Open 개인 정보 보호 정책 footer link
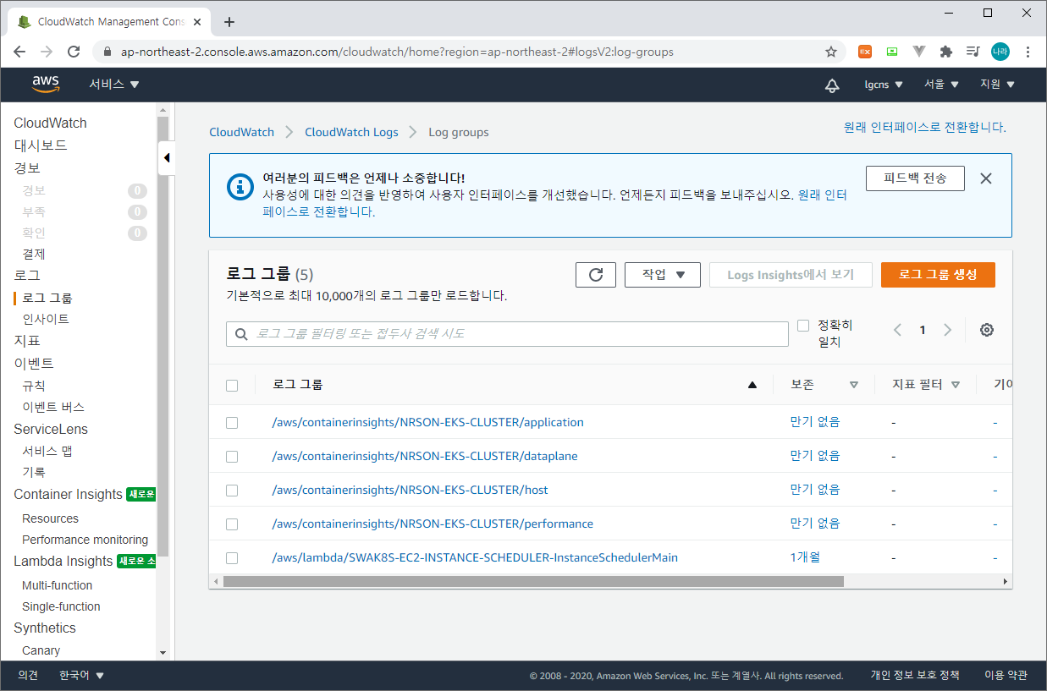Image resolution: width=1047 pixels, height=691 pixels. (915, 675)
